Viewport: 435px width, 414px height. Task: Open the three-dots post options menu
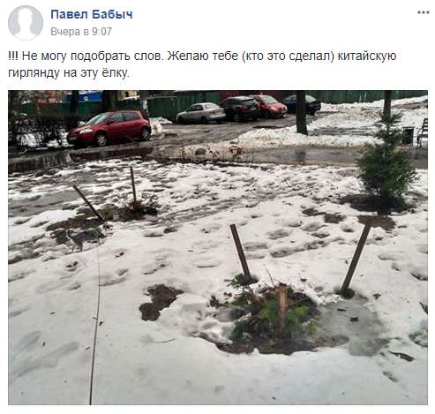[x=424, y=12]
